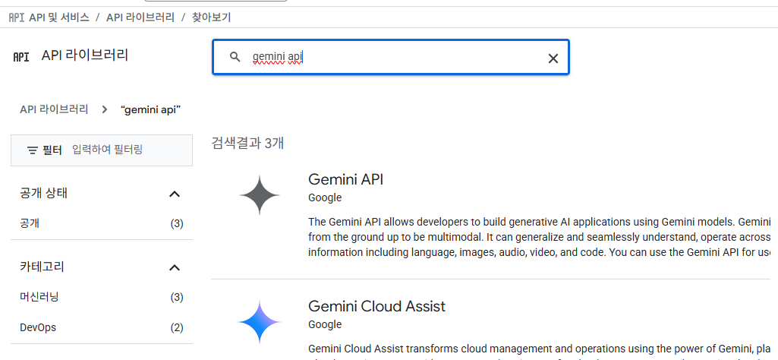
Task: Open the Gemini API result title
Action: pyautogui.click(x=346, y=179)
